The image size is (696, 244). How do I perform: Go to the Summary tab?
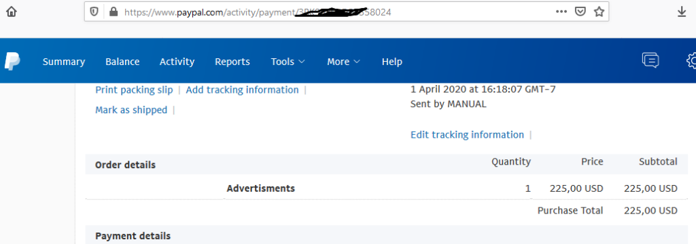click(x=63, y=62)
